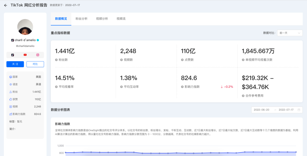Click the 重点指标数据 section heading
This screenshot has width=307, height=156.
[60, 33]
